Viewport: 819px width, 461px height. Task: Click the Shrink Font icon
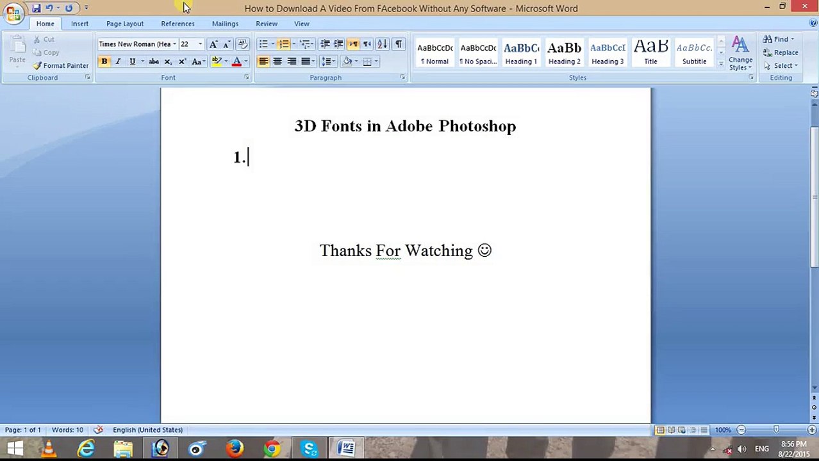click(x=226, y=44)
